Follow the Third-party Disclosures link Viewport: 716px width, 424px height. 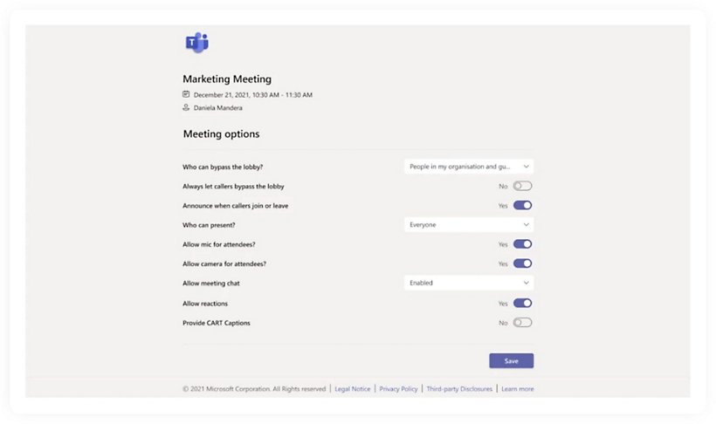click(459, 389)
